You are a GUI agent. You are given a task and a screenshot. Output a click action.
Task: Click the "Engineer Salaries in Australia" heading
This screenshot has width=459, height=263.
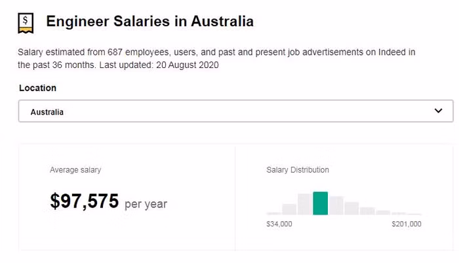pyautogui.click(x=150, y=22)
